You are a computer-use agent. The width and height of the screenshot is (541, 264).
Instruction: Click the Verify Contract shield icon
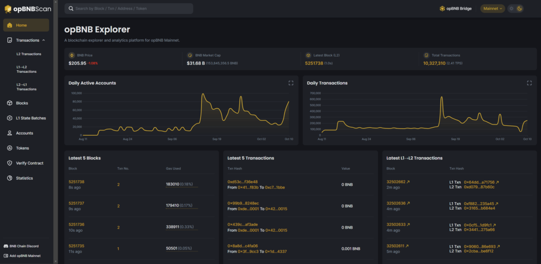click(x=10, y=163)
